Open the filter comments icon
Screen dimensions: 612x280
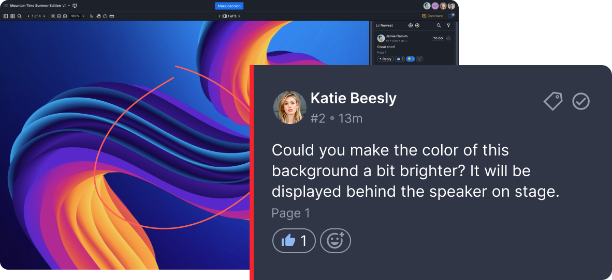tap(448, 25)
